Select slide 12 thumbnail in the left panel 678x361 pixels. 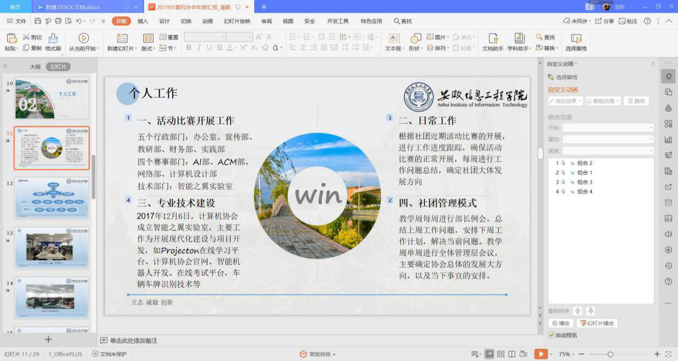click(51, 198)
